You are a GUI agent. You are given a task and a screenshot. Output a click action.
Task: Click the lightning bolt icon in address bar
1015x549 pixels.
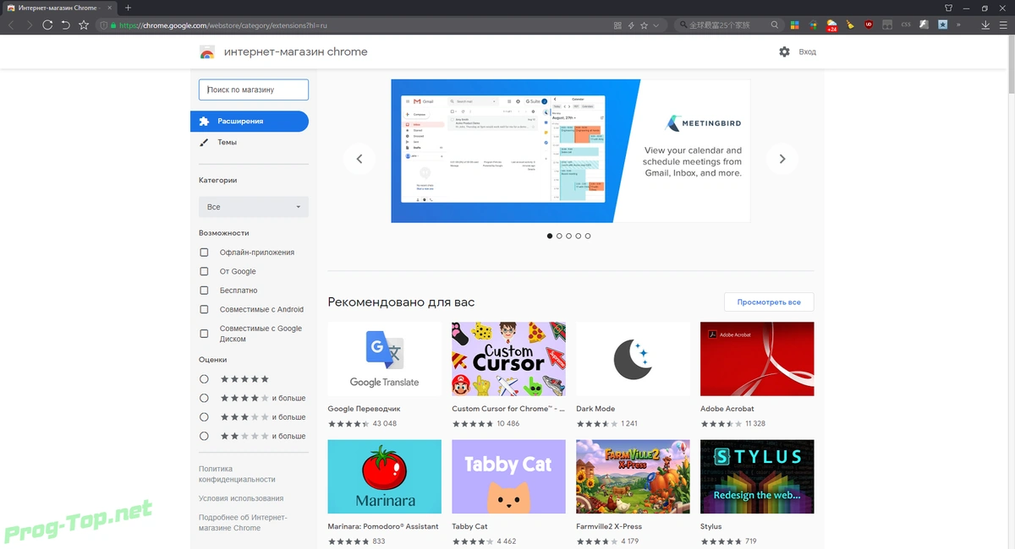(x=631, y=25)
